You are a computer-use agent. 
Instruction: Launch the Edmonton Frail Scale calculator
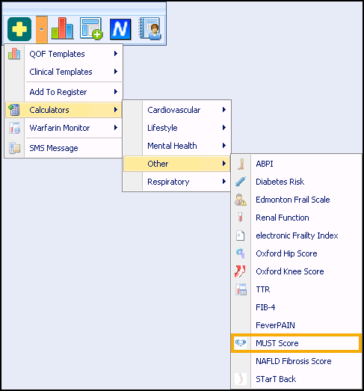297,200
